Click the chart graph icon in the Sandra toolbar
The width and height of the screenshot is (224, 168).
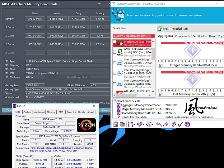tap(149, 124)
